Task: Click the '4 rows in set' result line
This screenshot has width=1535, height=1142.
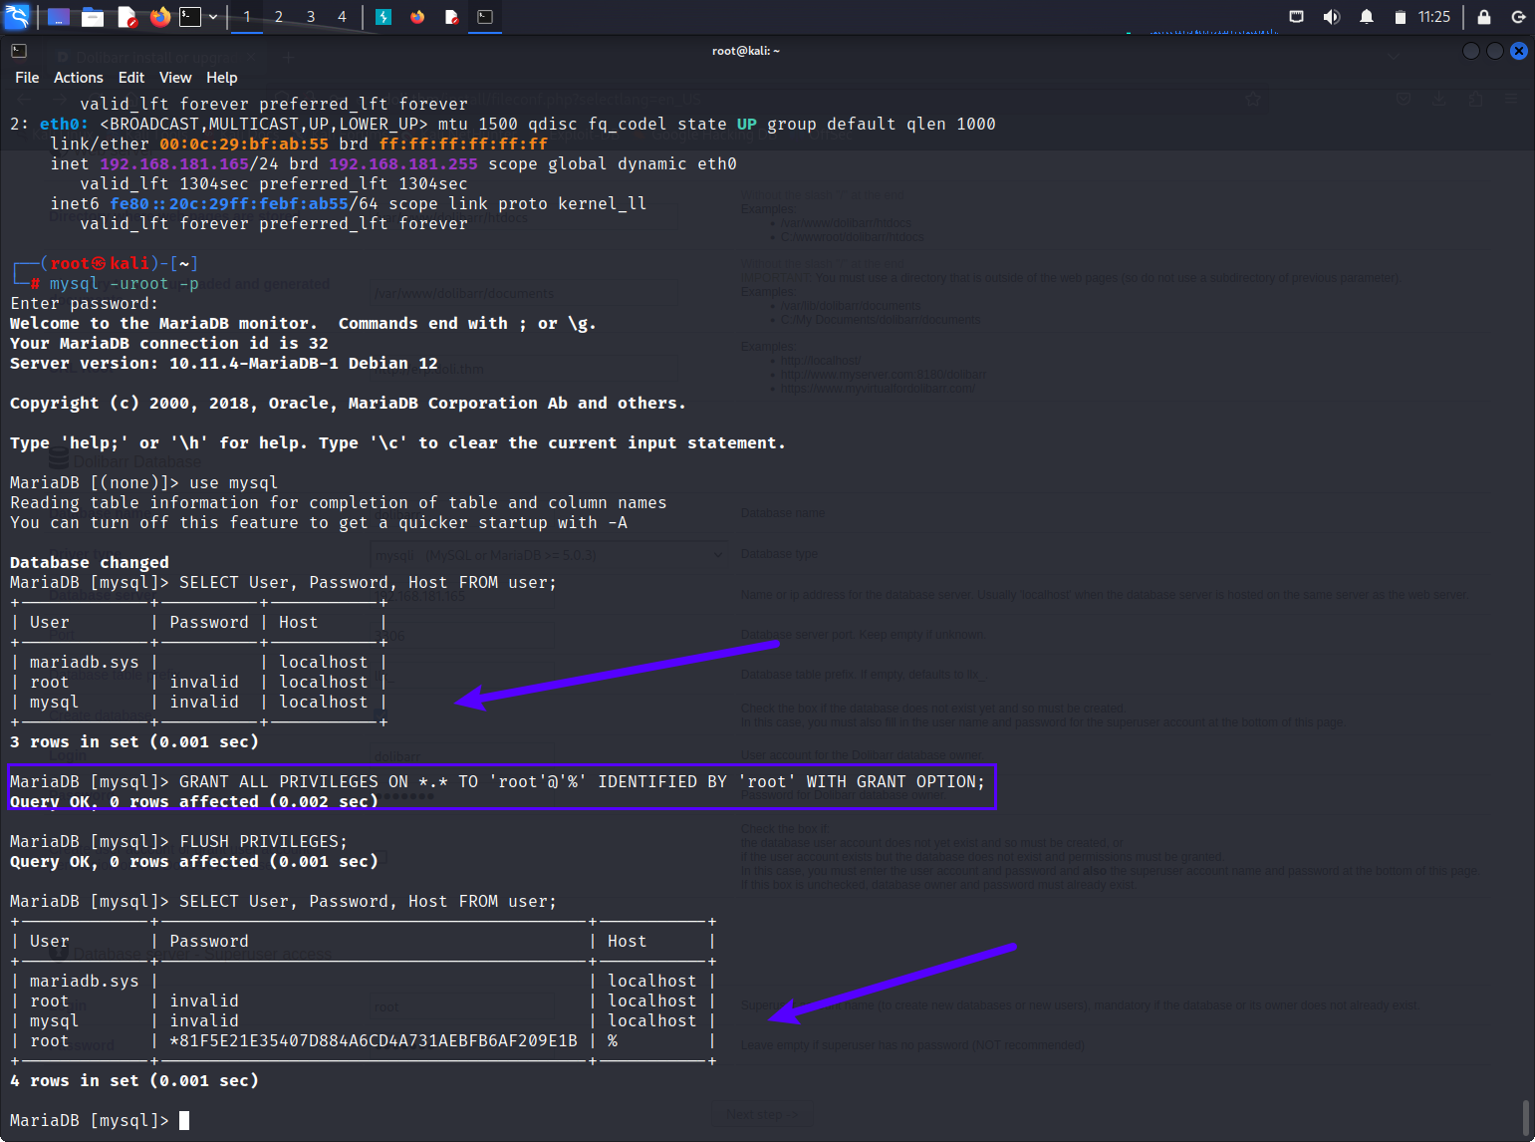Action: point(134,1080)
